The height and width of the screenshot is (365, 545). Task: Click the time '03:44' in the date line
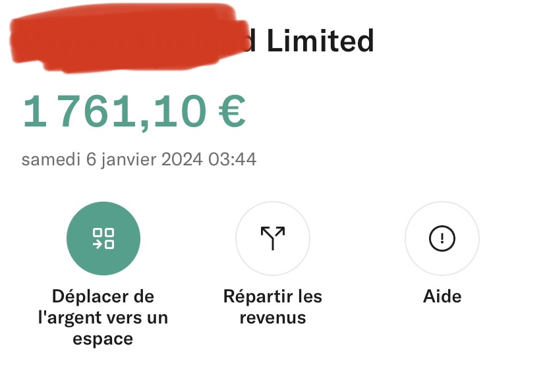click(x=232, y=159)
